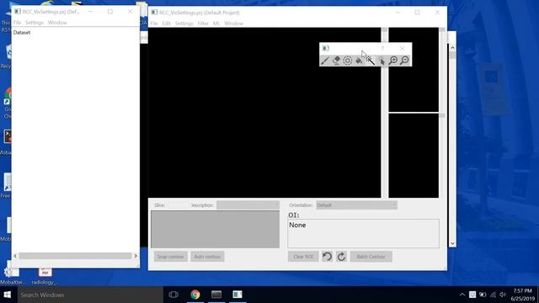This screenshot has height=303, width=539.
Task: Select the paint bucket fill tool
Action: [359, 61]
